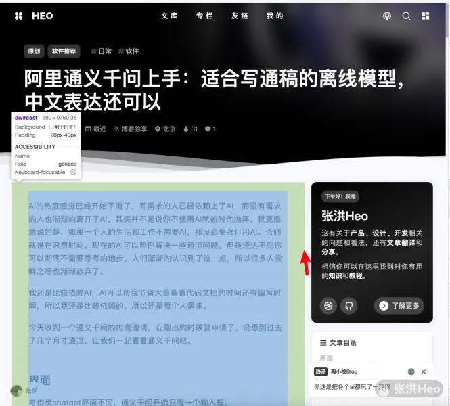Click the arrow icon in 了解更多 button
The width and height of the screenshot is (450, 406).
(x=384, y=306)
